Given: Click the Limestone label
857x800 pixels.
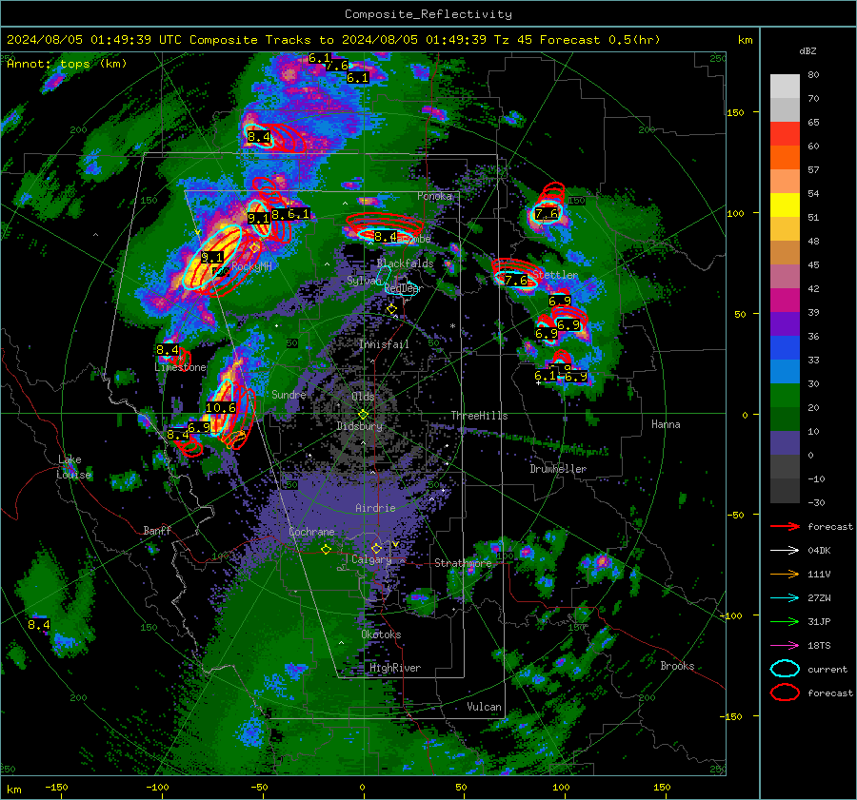Looking at the screenshot, I should pyautogui.click(x=180, y=367).
